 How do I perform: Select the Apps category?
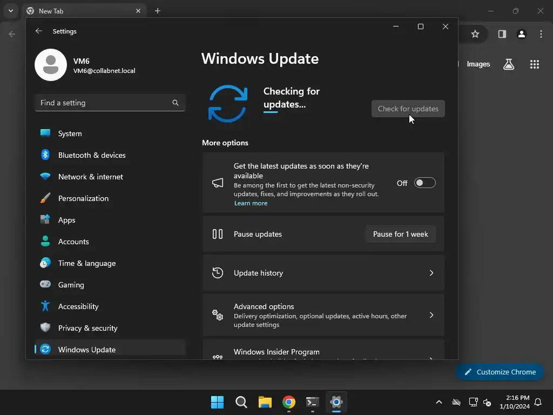coord(110,220)
